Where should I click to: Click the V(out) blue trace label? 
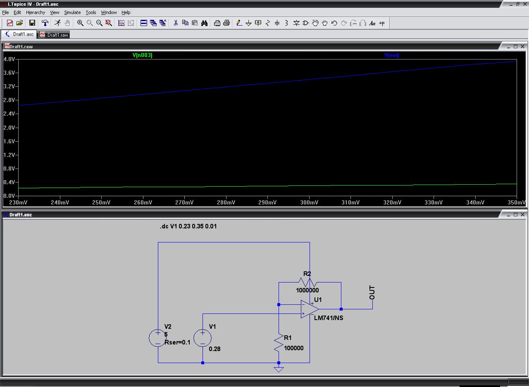coord(391,55)
